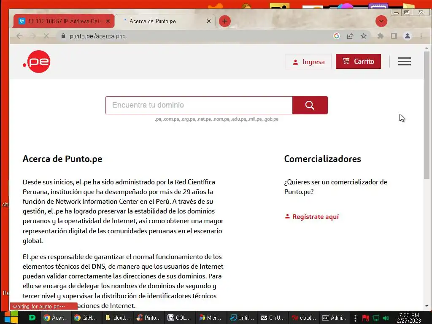Open the hamburger menu
This screenshot has width=432, height=324.
tap(404, 62)
